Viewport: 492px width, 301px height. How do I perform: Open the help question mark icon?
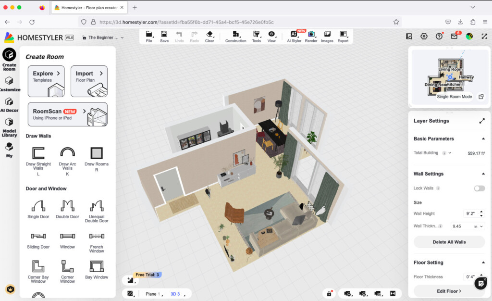coord(439,37)
